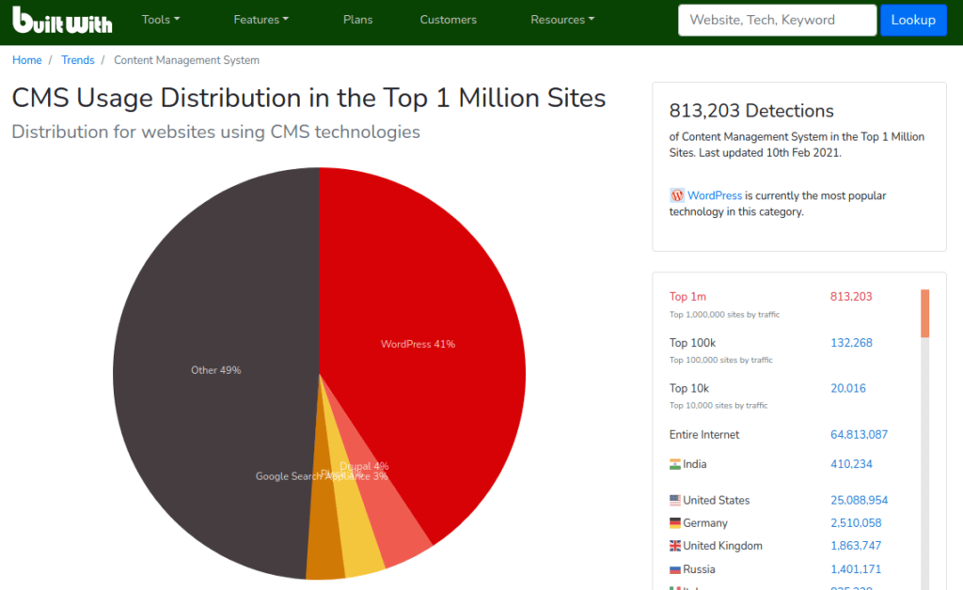963x590 pixels.
Task: Click the BuiltWith logo
Action: pos(62,20)
